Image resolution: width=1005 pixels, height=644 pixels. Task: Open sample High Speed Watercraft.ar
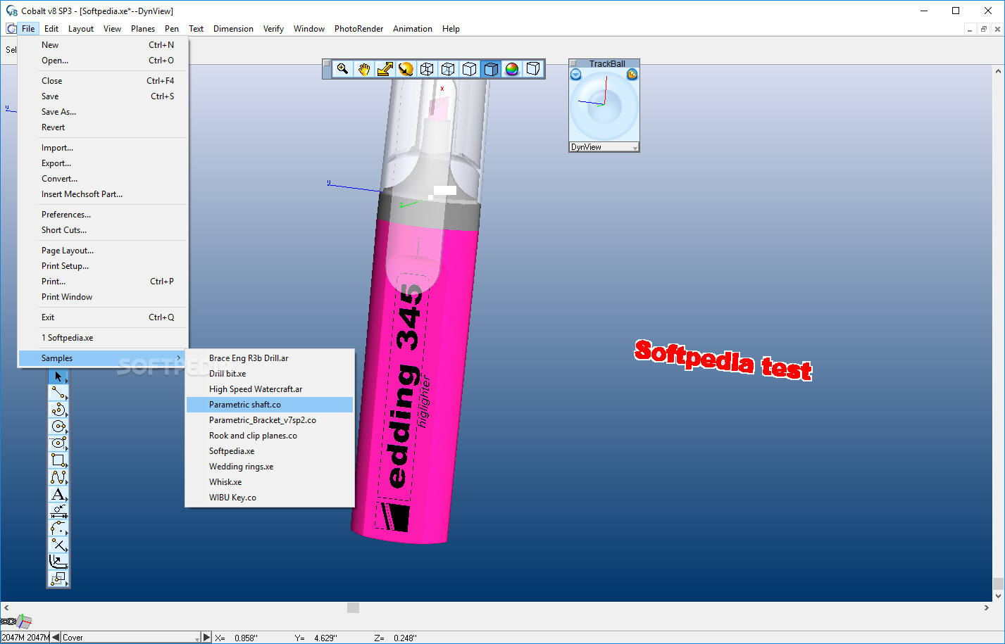(270, 389)
